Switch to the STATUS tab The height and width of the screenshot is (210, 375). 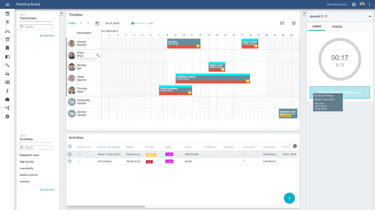click(x=337, y=27)
